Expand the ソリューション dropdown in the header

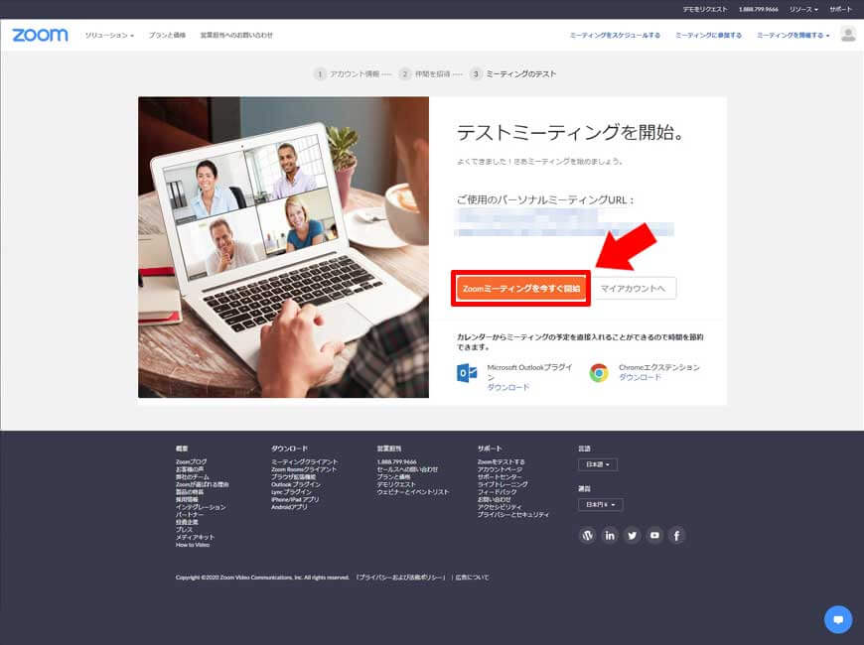coord(109,36)
